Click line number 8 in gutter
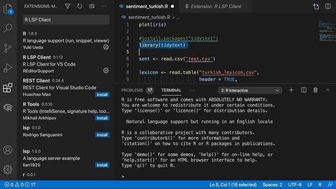Image resolution: width=336 pixels, height=189 pixels. (x=128, y=72)
